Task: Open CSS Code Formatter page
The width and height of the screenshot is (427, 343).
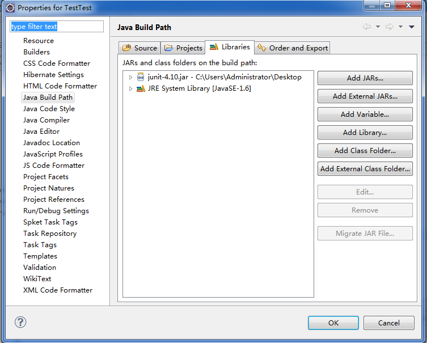Action: tap(57, 63)
